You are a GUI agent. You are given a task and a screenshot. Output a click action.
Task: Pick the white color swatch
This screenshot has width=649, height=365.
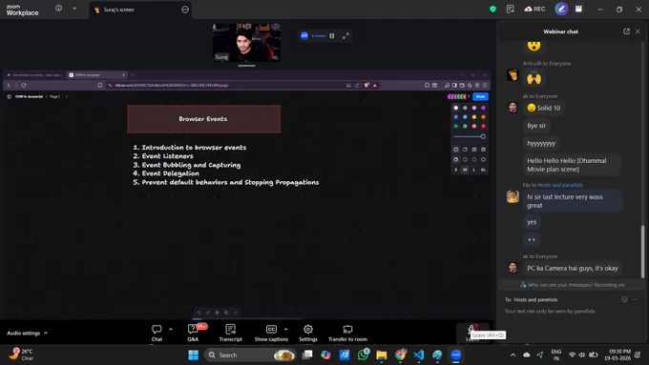pos(455,108)
